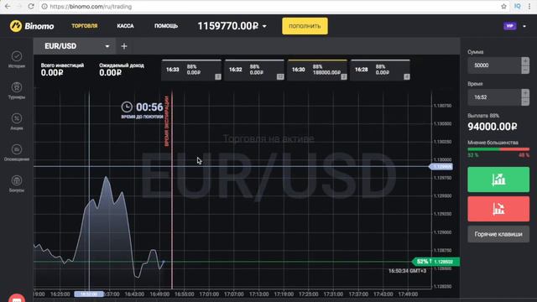Click the browser back arrow
This screenshot has width=537, height=302.
[8, 7]
